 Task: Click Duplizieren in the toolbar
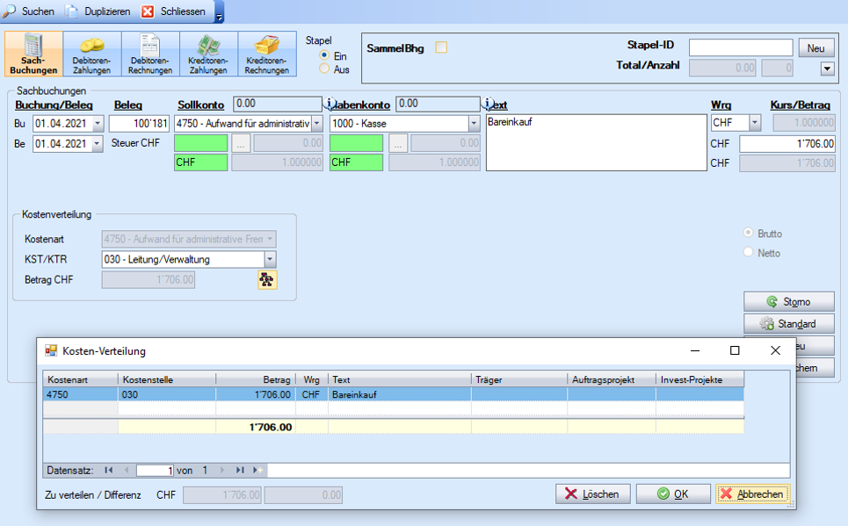pos(98,11)
